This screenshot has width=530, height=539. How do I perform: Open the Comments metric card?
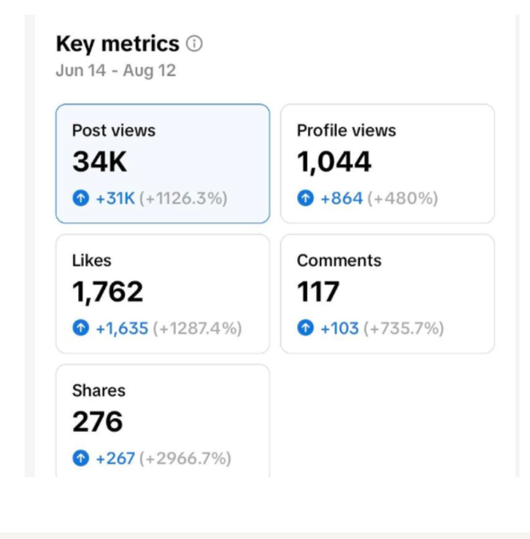[388, 294]
